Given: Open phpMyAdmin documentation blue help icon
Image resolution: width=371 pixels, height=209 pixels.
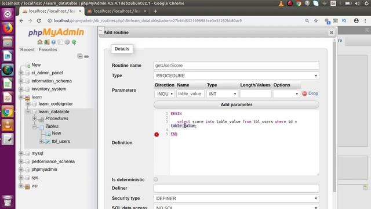Looking at the screenshot, I should click(54, 42).
